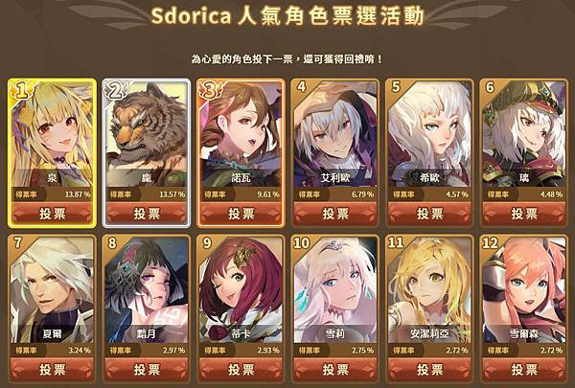The width and height of the screenshot is (575, 388).
Task: Vote for 蒂卡 ranked ninth
Action: [x=241, y=369]
